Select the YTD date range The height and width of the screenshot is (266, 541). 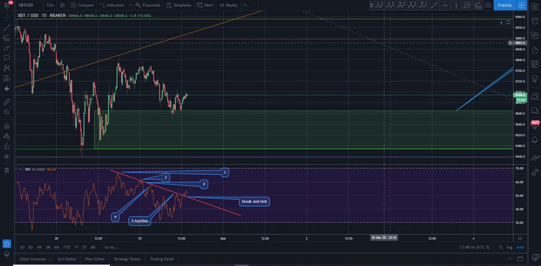point(66,247)
